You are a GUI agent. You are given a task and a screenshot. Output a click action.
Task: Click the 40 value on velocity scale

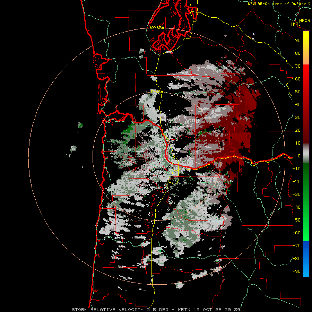(298, 104)
